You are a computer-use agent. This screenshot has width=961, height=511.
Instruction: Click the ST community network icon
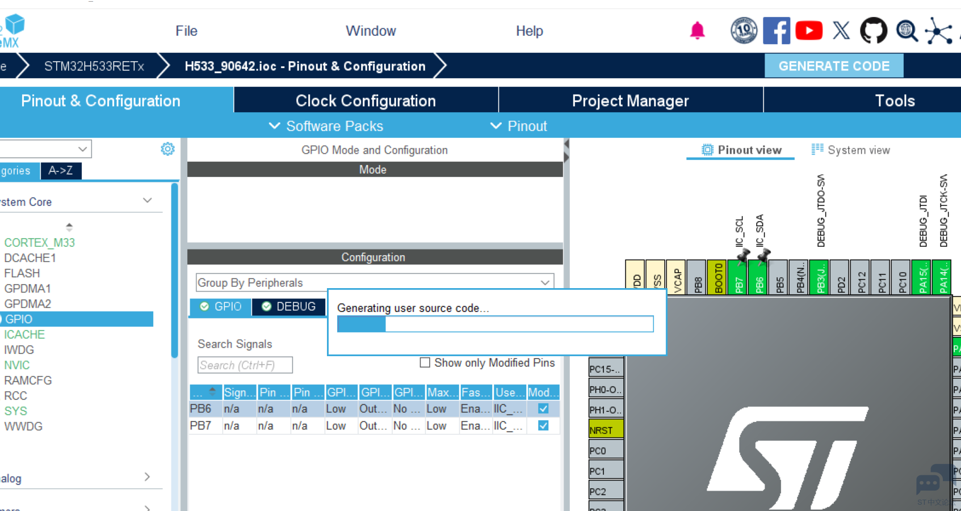point(938,31)
